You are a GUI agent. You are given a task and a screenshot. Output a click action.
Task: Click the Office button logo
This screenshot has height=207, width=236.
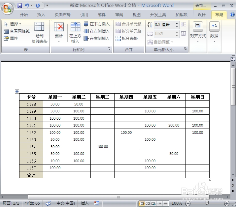point(7,9)
